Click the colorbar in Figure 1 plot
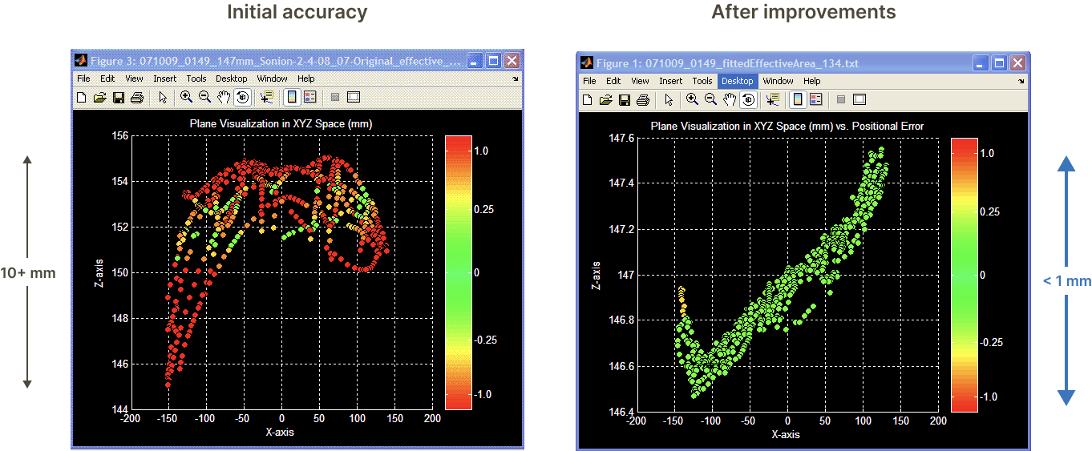 coord(964,274)
